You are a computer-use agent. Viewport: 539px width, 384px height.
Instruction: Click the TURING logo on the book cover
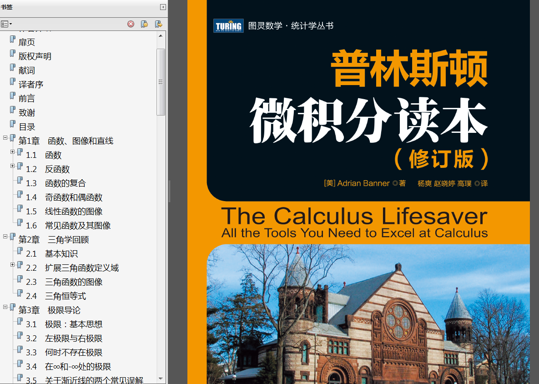(x=229, y=26)
